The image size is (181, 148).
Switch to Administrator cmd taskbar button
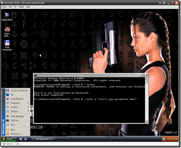pyautogui.click(x=43, y=139)
